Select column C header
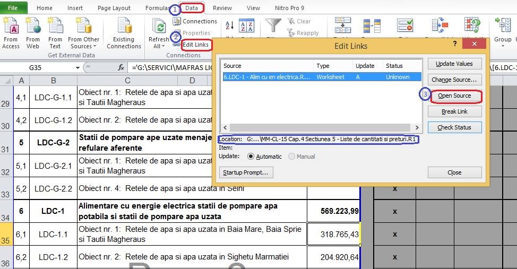 pyautogui.click(x=127, y=81)
